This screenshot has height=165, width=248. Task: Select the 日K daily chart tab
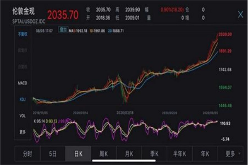click(x=78, y=154)
